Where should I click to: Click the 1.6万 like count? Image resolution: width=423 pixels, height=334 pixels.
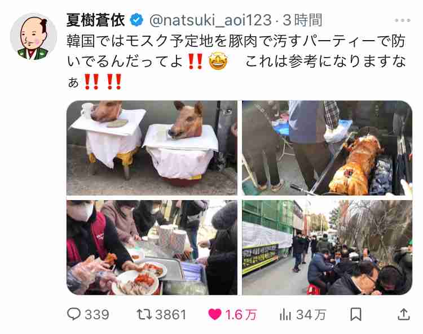tap(241, 315)
